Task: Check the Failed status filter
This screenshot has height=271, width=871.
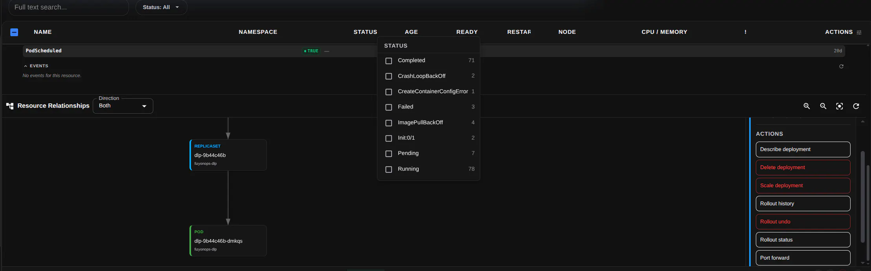Action: [389, 107]
